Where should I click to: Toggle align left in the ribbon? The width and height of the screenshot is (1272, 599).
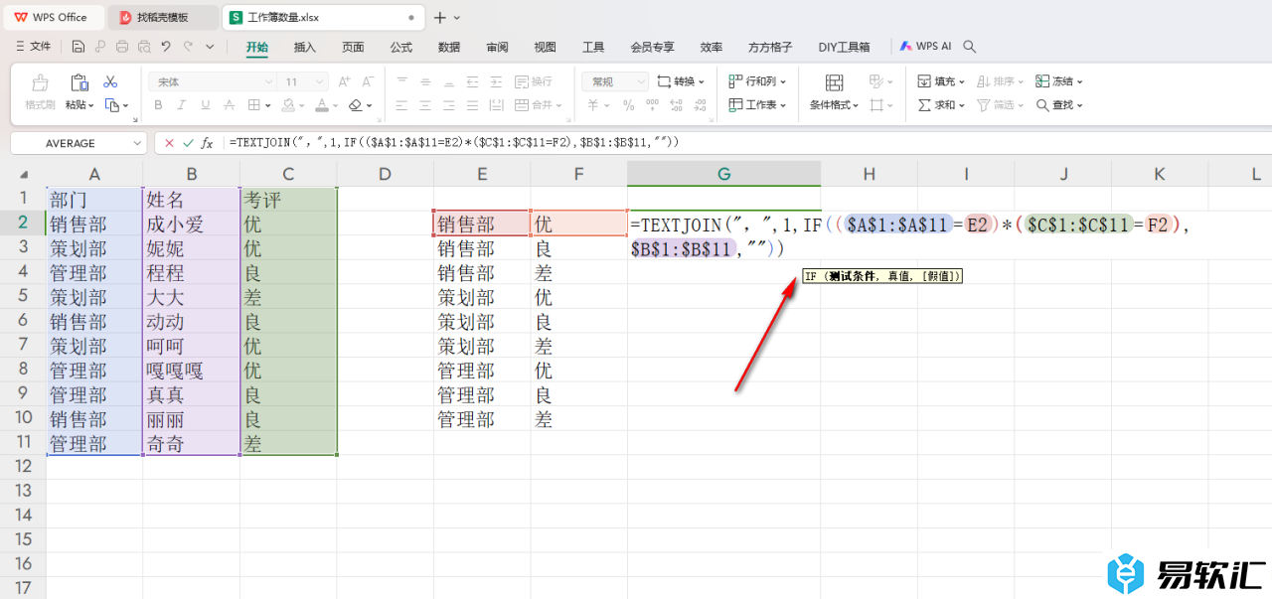401,105
